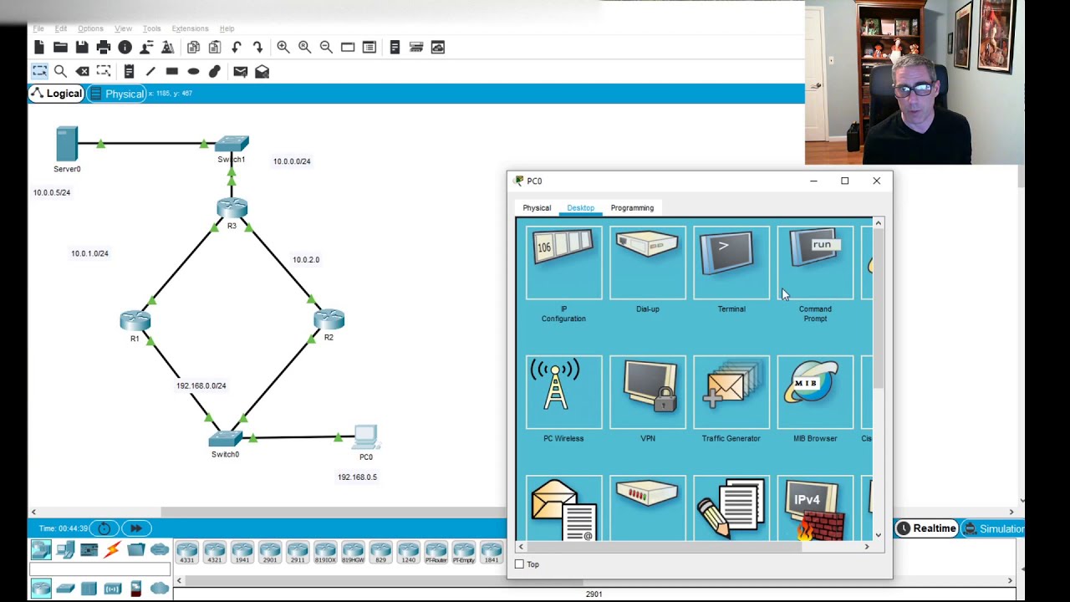The width and height of the screenshot is (1070, 602).
Task: Open the IP Configuration desktop app
Action: click(563, 263)
